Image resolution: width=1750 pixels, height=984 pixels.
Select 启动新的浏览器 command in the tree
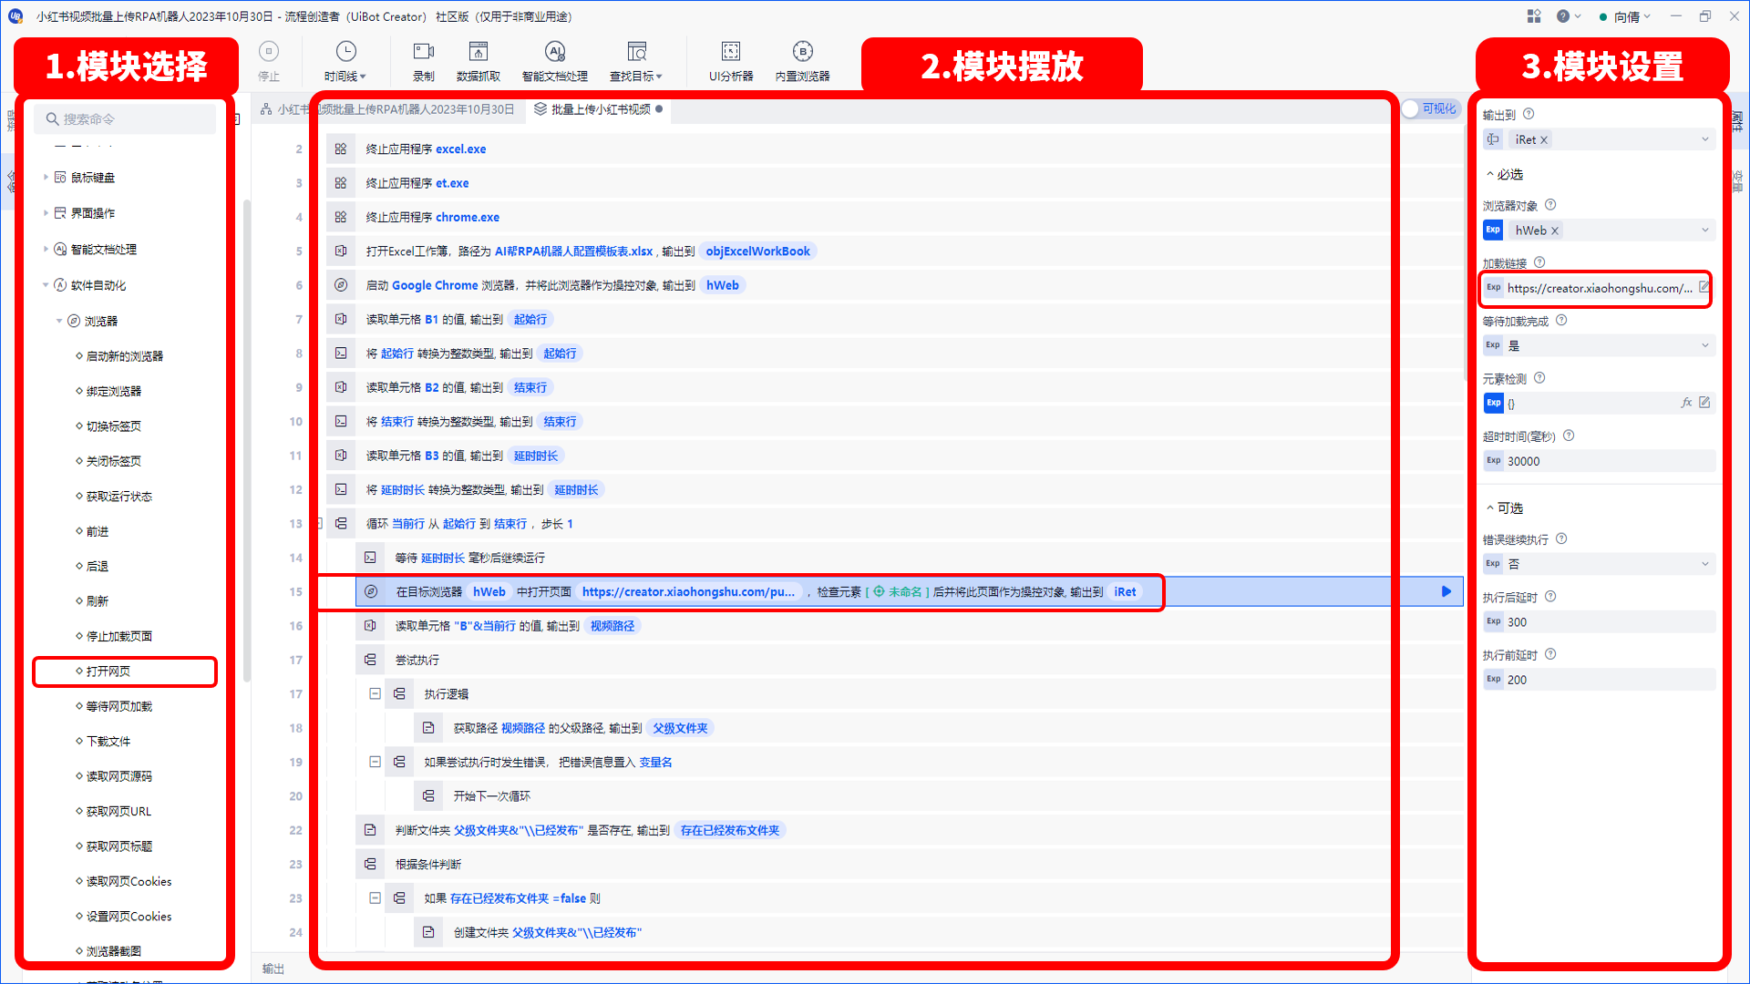pos(125,356)
